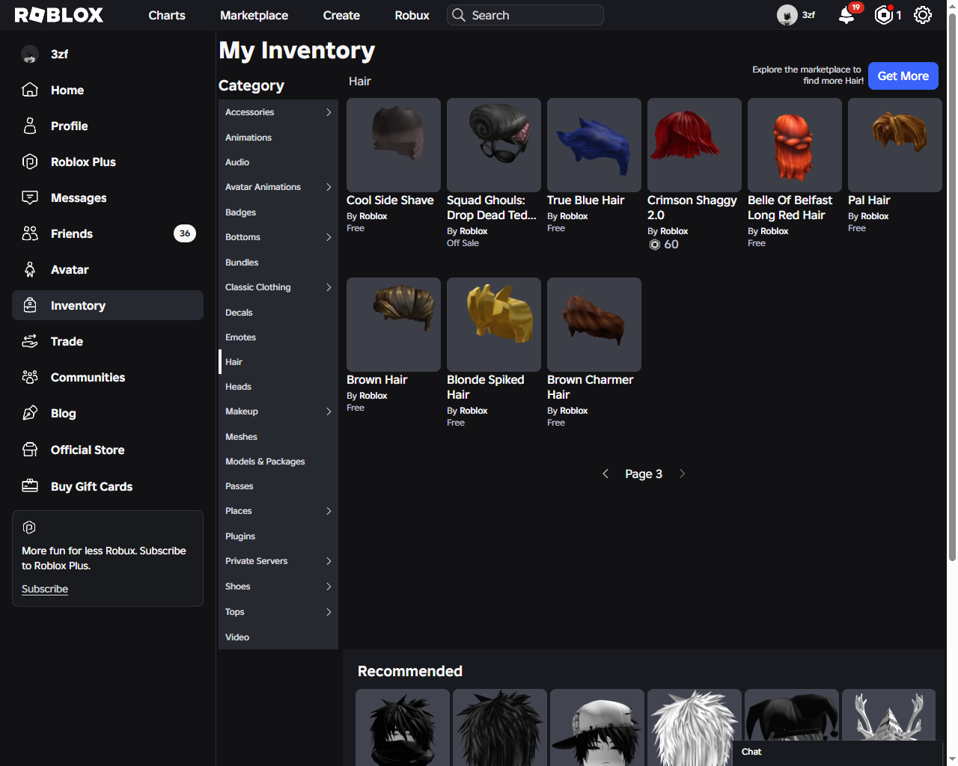958x766 pixels.
Task: Open Cool Side Shave item link
Action: 390,200
